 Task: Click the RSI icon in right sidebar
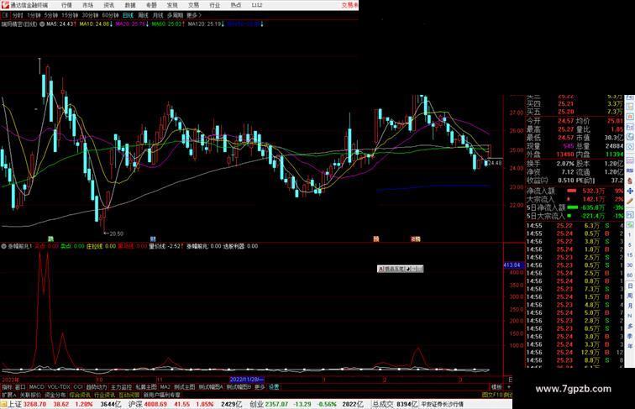click(x=630, y=170)
